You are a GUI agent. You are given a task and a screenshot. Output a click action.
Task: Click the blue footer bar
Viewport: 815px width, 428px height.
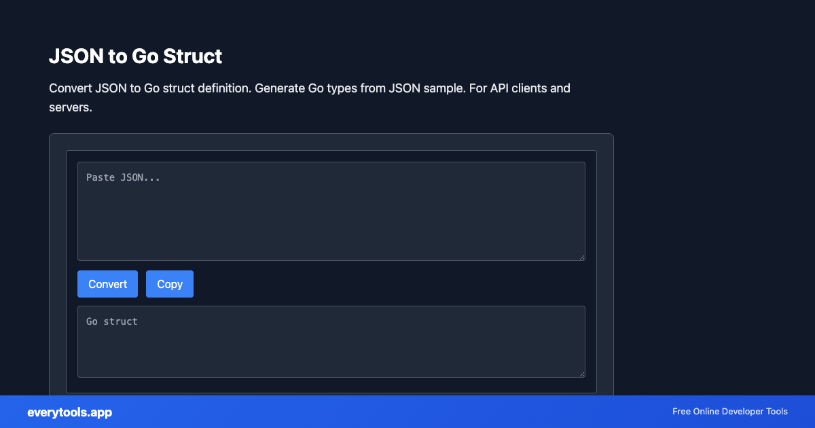click(407, 412)
